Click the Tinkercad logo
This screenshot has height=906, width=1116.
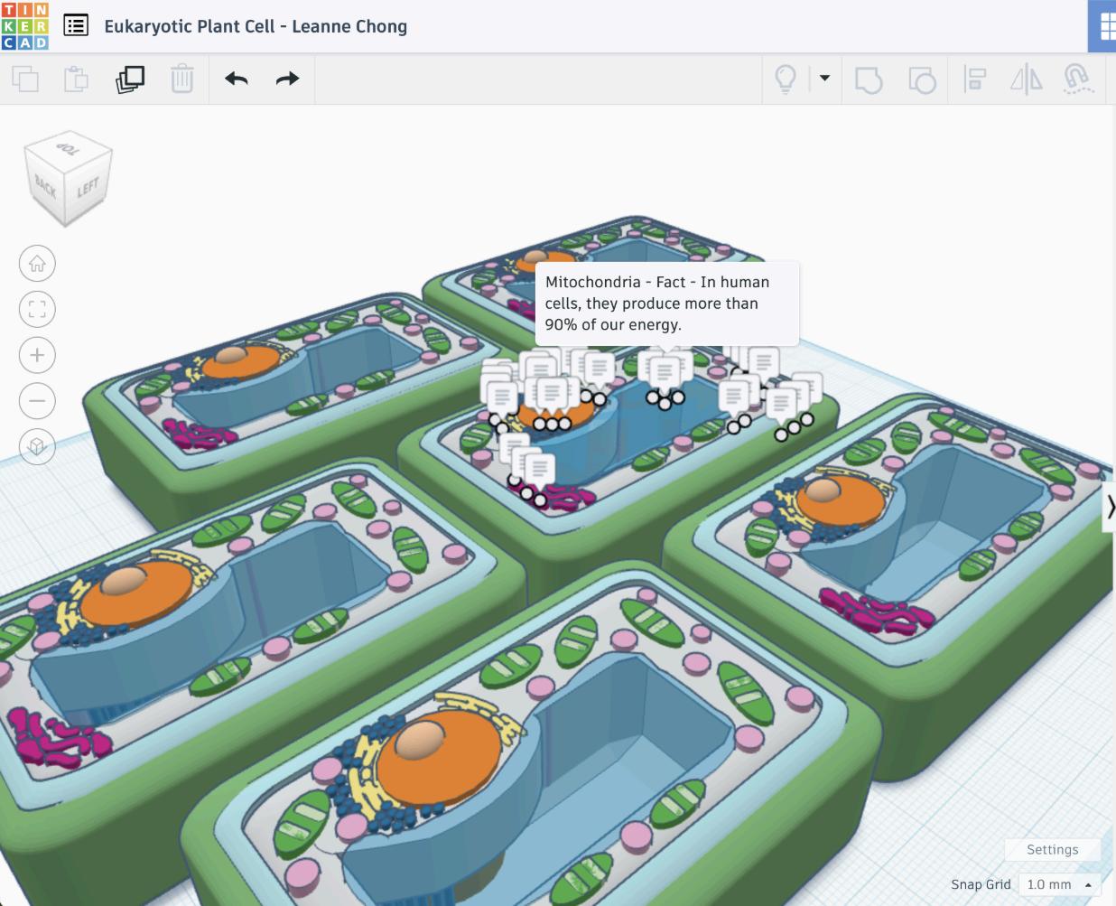pos(25,25)
